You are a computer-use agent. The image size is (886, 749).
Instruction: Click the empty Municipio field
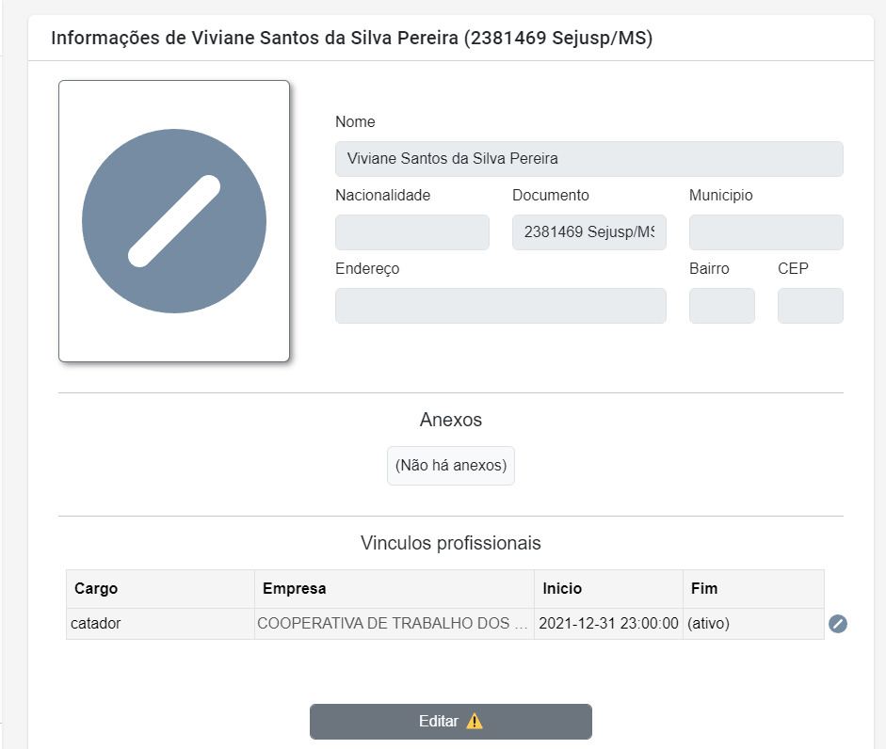click(765, 231)
